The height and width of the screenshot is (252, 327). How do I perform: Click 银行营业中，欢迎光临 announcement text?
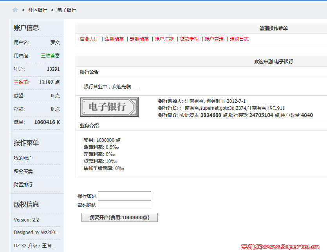(111, 87)
